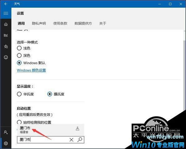Viewport: 186px width, 149px height.
Task: Switch to the 关于 tab
Action: (103, 23)
